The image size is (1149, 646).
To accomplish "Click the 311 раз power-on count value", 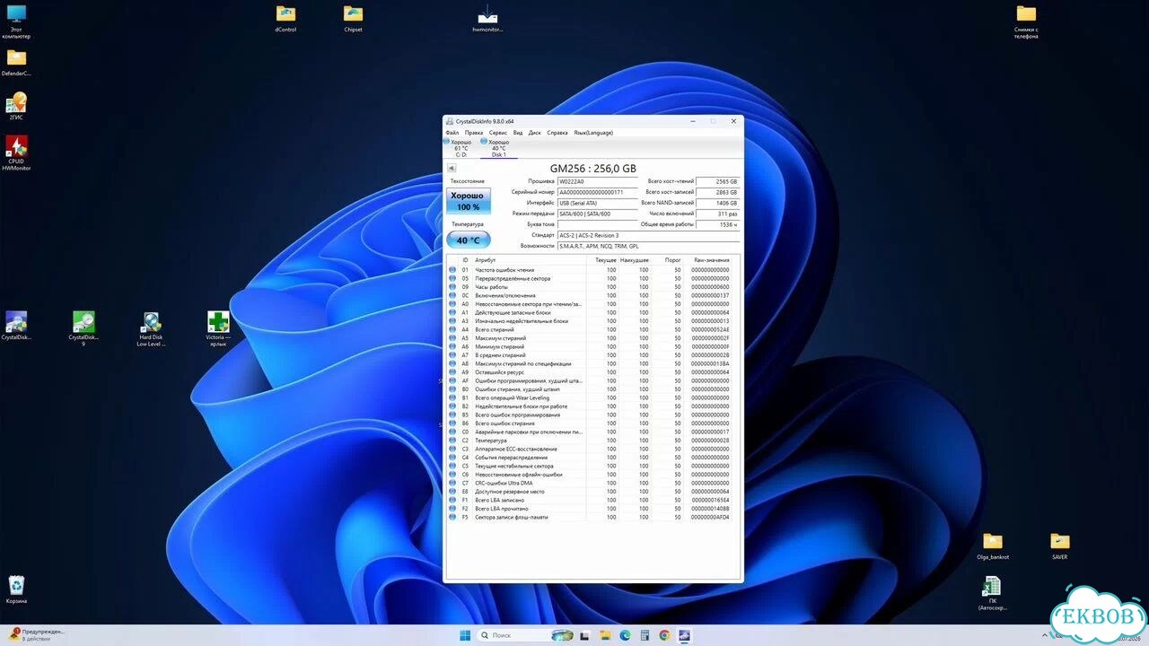I will [x=716, y=214].
